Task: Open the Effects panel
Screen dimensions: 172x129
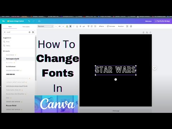Action: [x=101, y=26]
